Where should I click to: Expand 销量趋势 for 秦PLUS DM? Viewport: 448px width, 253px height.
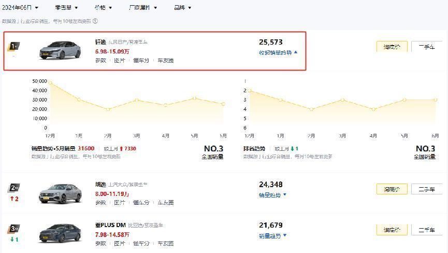(x=272, y=236)
